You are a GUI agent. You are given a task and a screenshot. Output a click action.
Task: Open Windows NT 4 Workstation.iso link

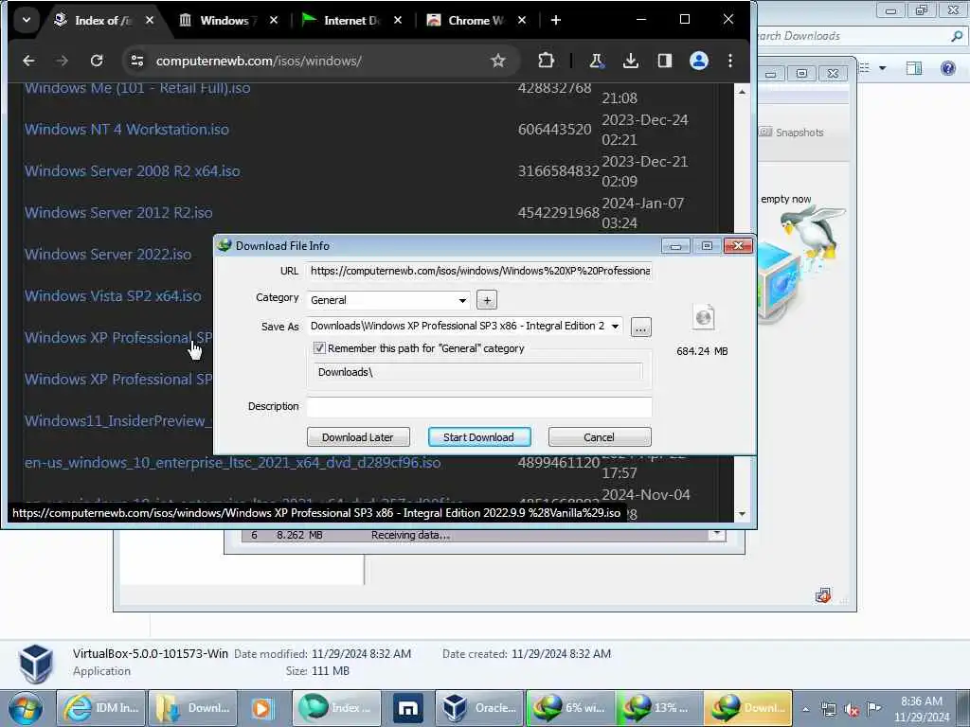(x=127, y=129)
